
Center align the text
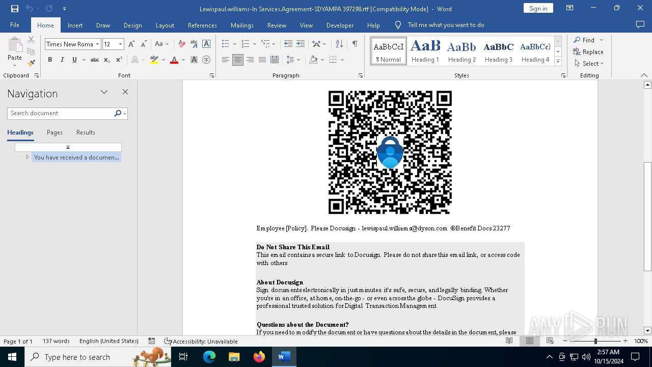pyautogui.click(x=238, y=60)
